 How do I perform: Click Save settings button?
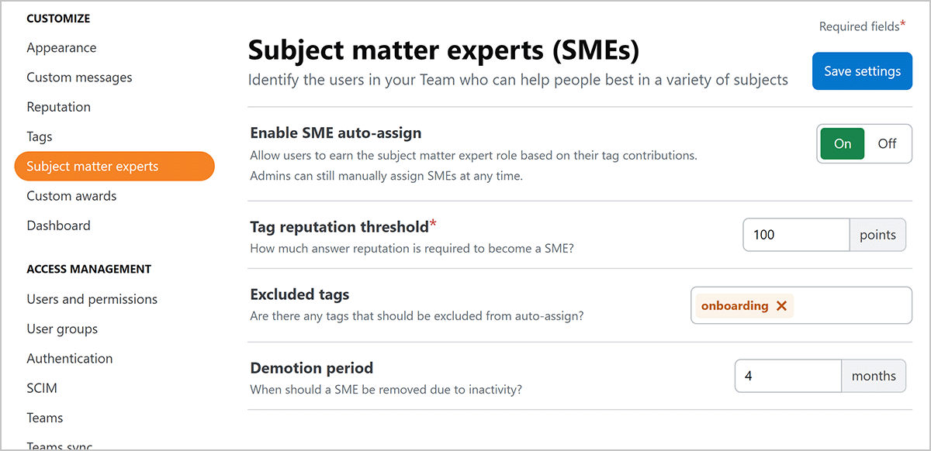click(862, 71)
